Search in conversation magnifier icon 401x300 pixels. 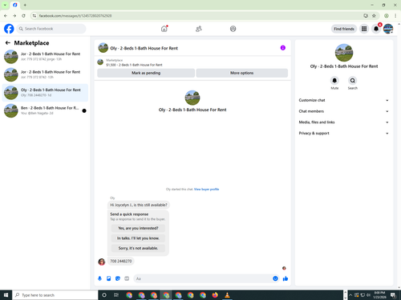353,80
